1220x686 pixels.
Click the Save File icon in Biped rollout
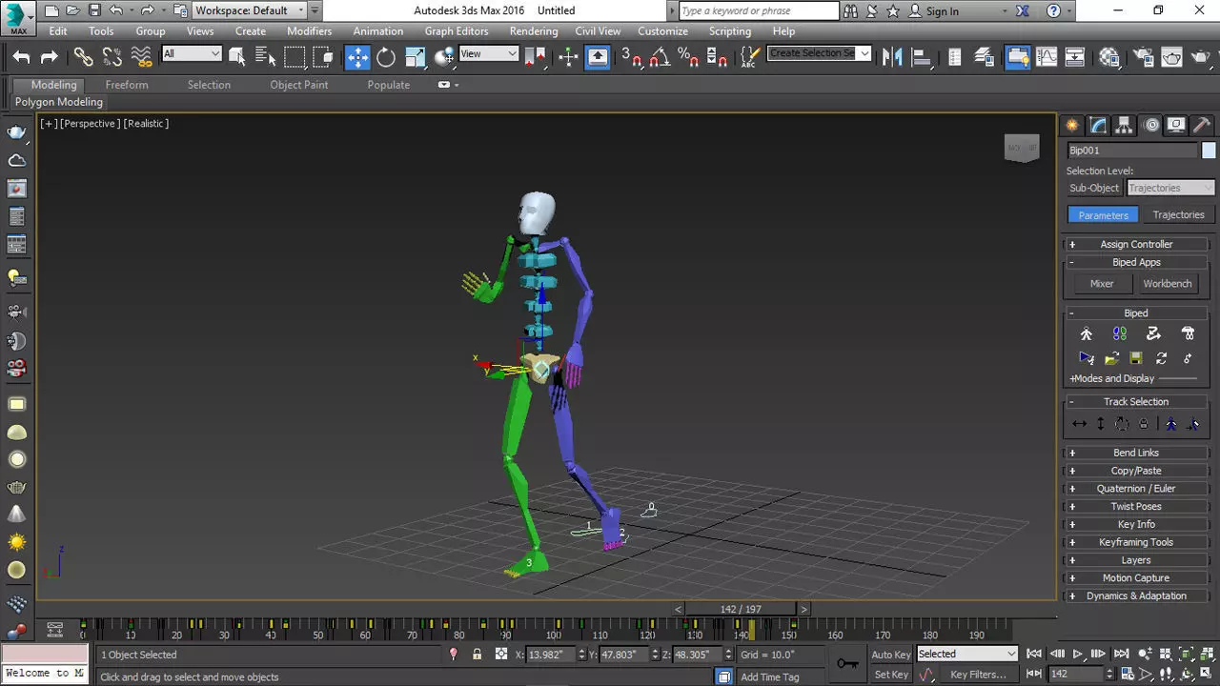[x=1136, y=358]
